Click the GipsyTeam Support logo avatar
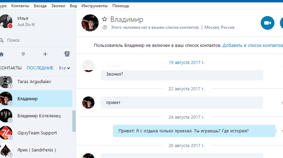Image resolution: width=283 pixels, height=158 pixels. coord(6,133)
